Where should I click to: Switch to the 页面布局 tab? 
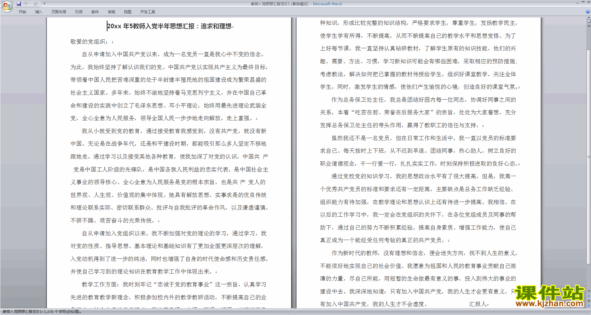pos(59,12)
